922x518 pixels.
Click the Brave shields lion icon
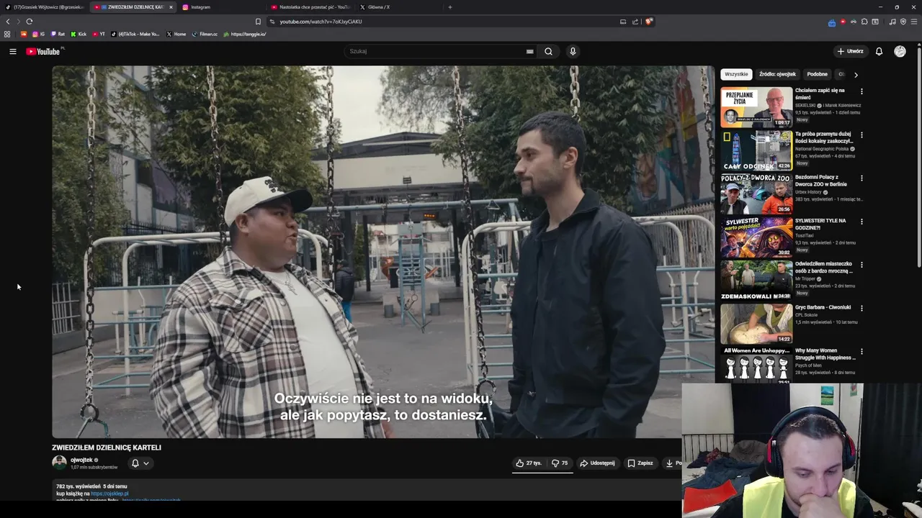(x=648, y=22)
